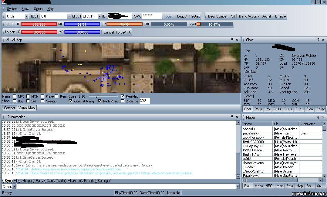Close the Char panel
327x197 pixels.
(x=323, y=40)
